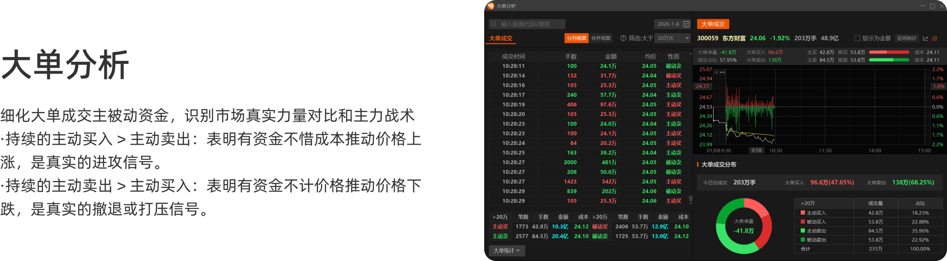Click the calendar icon beside date 2026-1-8
Screen dimensions: 947x261
click(x=686, y=24)
